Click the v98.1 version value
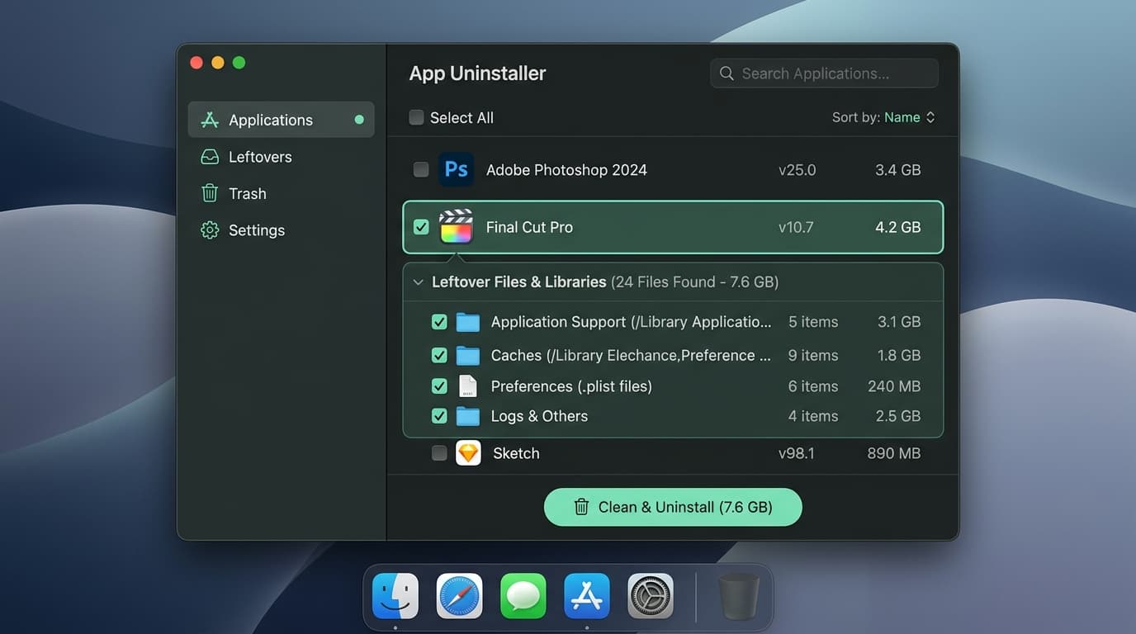 (x=797, y=453)
